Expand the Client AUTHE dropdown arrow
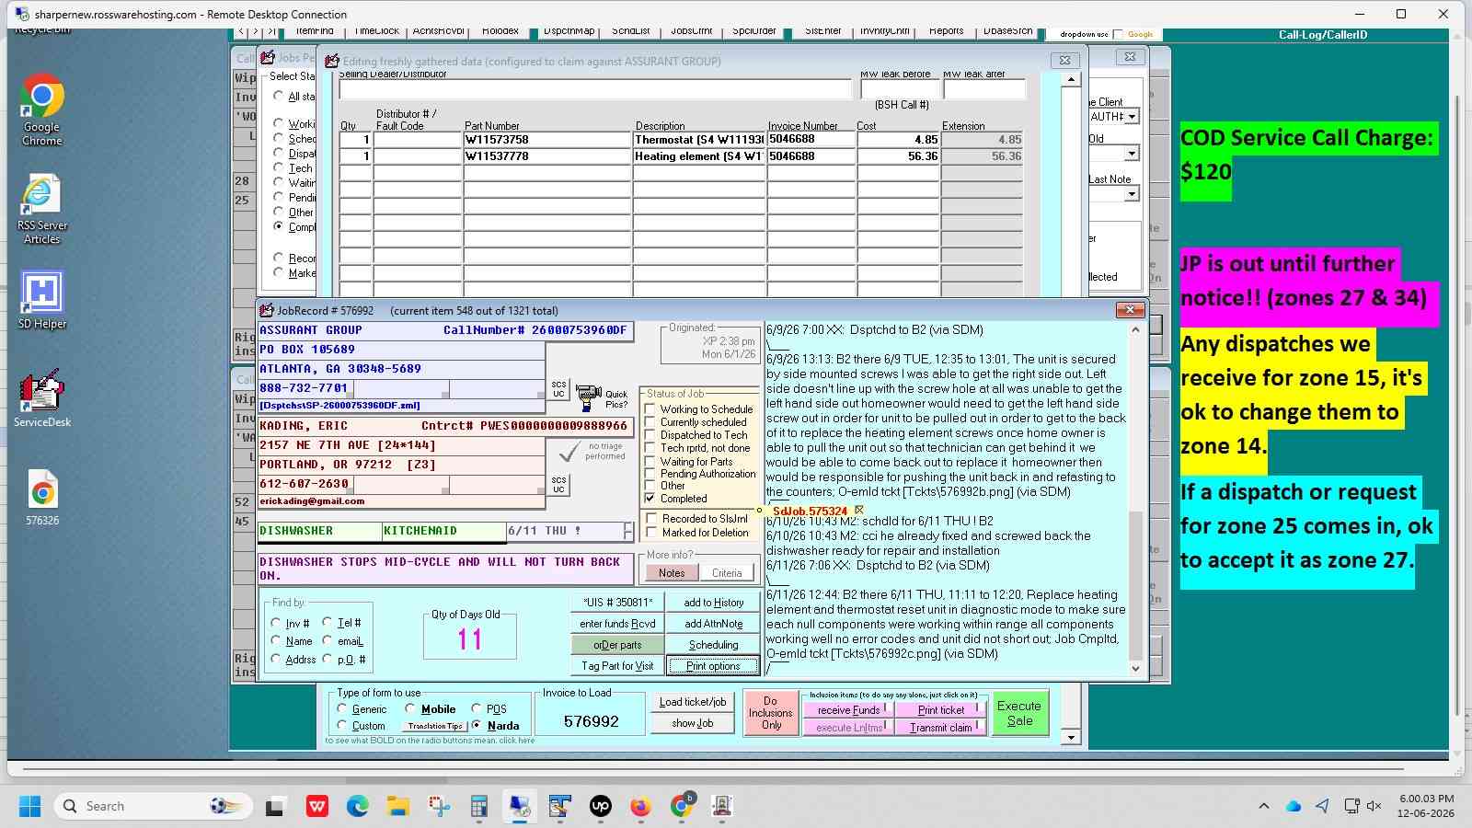Viewport: 1472px width, 828px height. (1132, 117)
